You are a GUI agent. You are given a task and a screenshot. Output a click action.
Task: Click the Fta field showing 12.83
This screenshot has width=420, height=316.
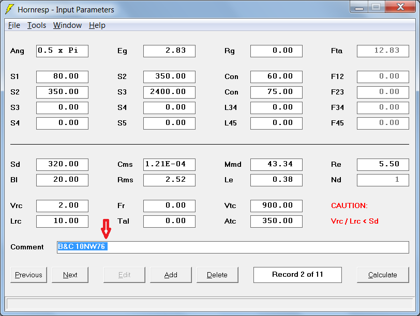coord(383,51)
